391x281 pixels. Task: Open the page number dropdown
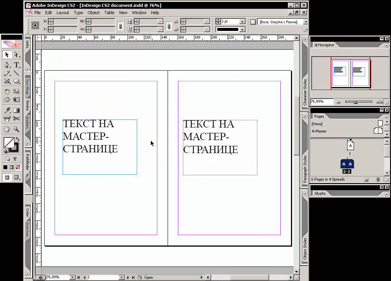(121, 277)
